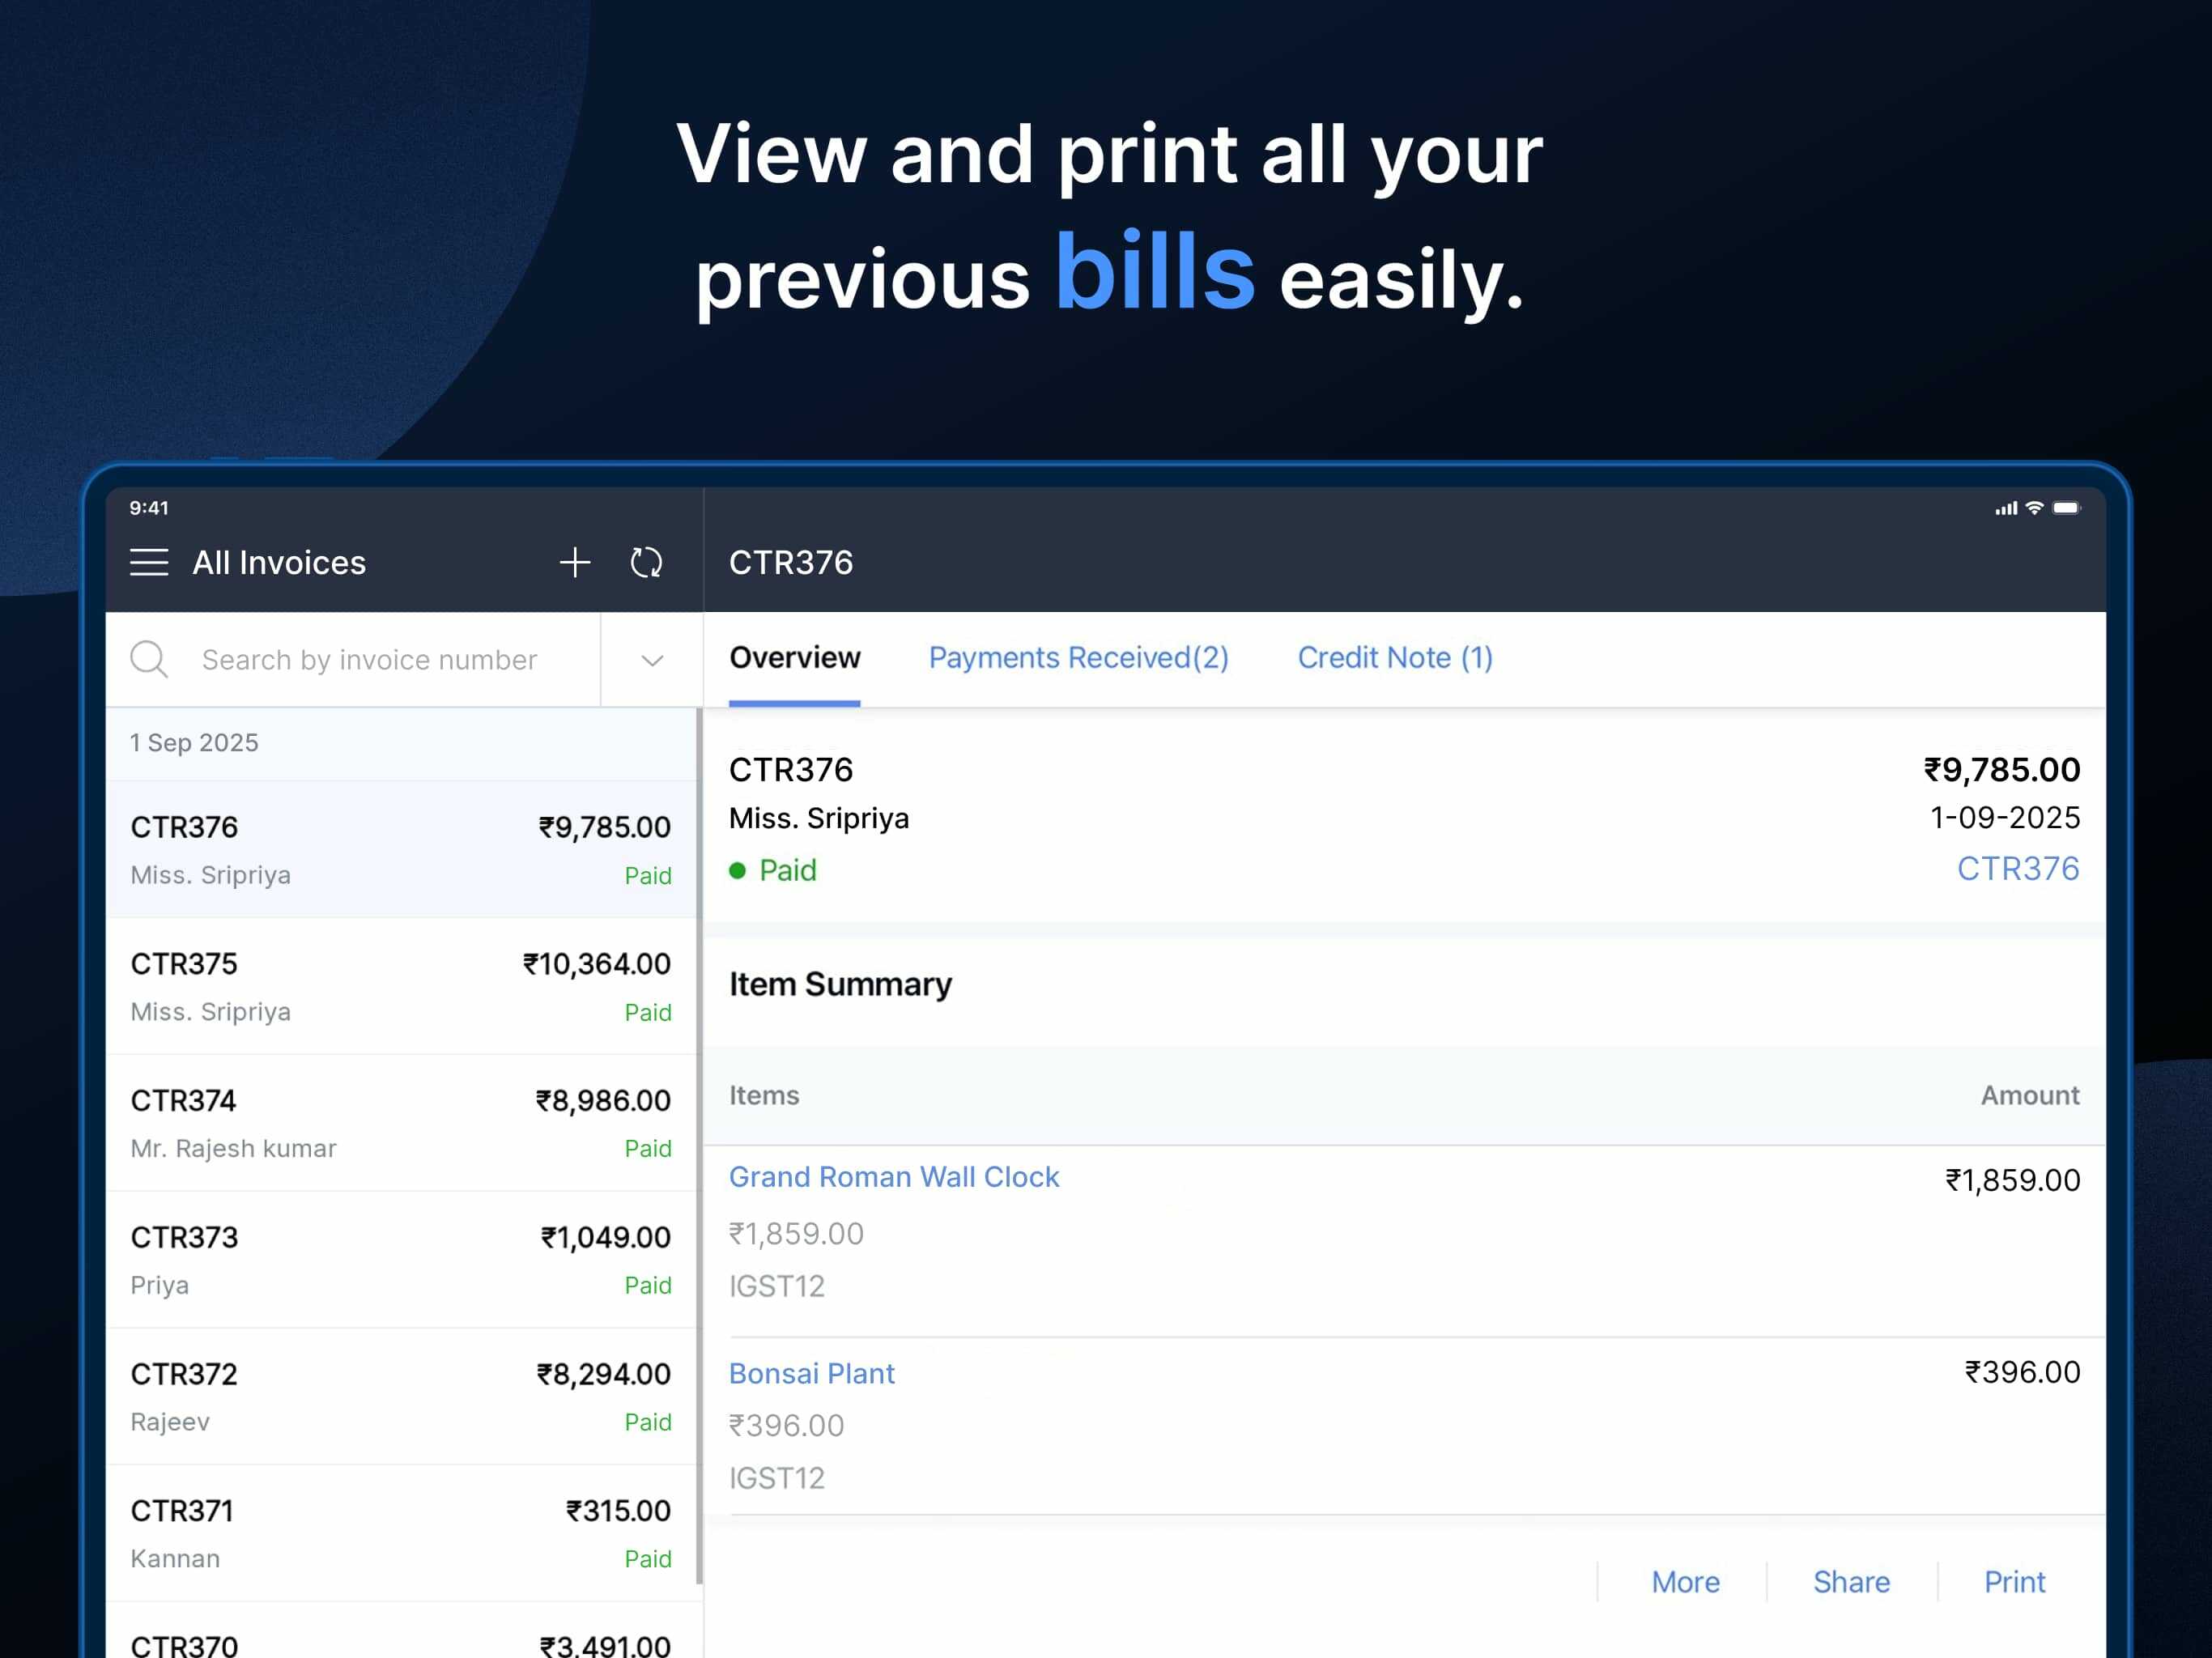Image resolution: width=2212 pixels, height=1658 pixels.
Task: Tap the plus icon to add invoice
Action: tap(575, 562)
